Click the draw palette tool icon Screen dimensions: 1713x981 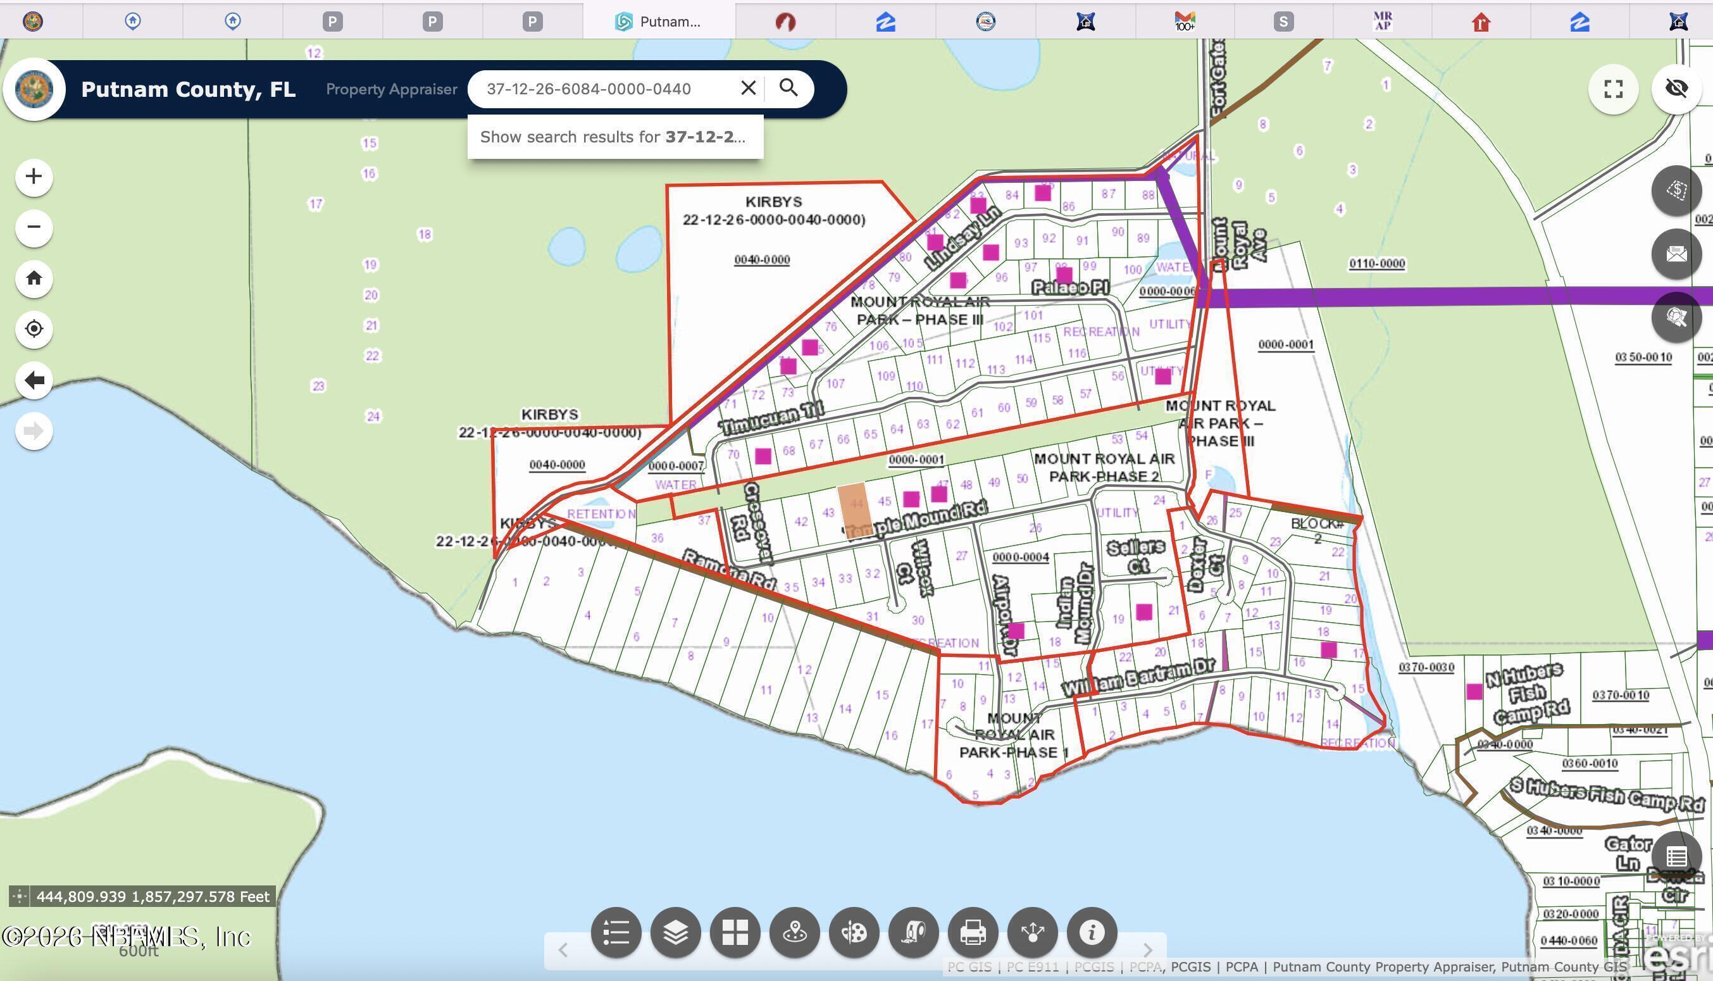click(x=854, y=932)
